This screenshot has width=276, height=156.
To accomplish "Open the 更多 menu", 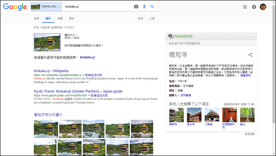I will pyautogui.click(x=71, y=19).
